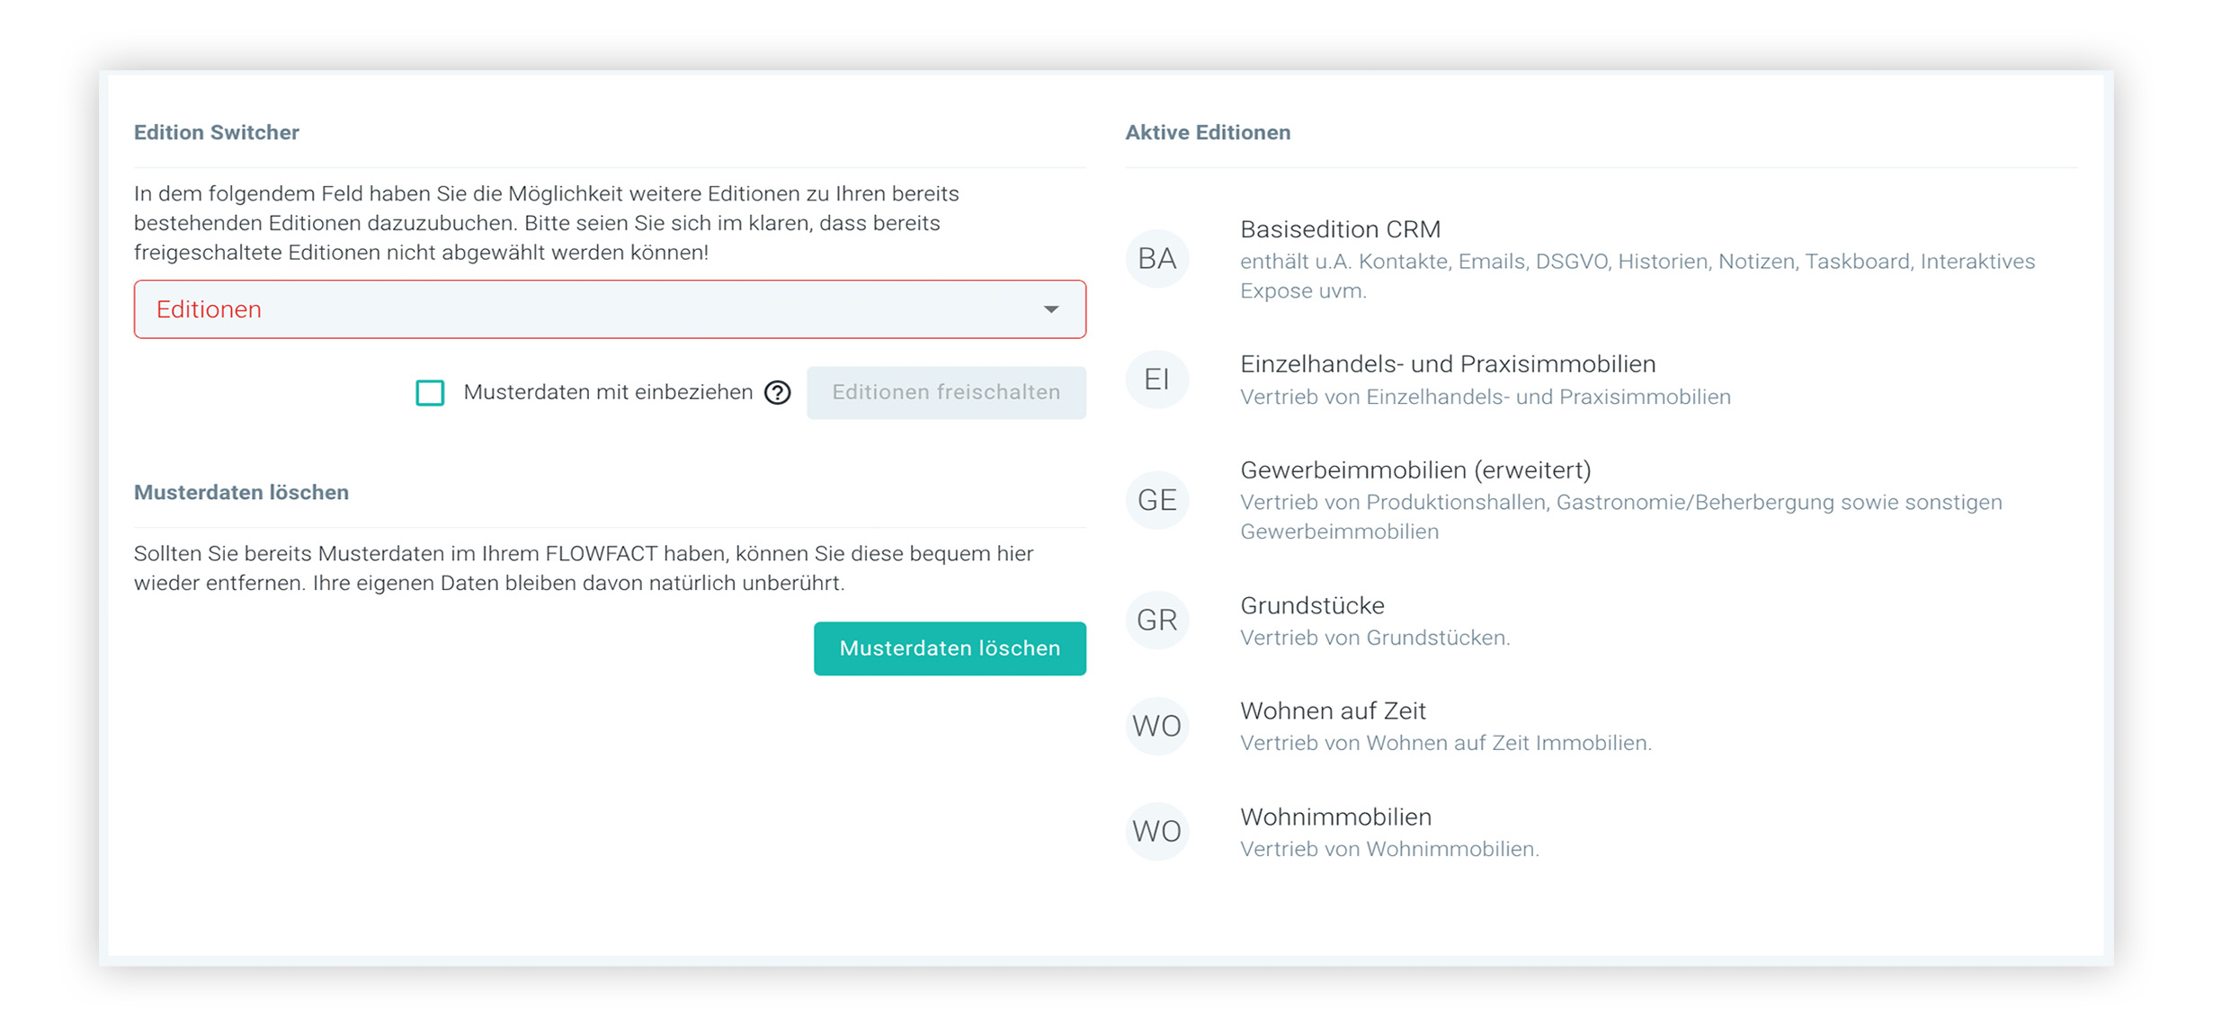The width and height of the screenshot is (2213, 1036).
Task: Select Gewerbeimmobilien (erweitert) title
Action: coord(1416,470)
